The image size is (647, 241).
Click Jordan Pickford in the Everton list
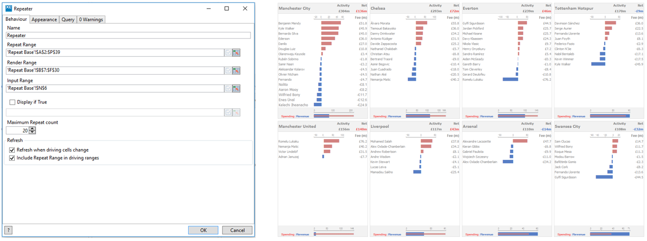473,28
